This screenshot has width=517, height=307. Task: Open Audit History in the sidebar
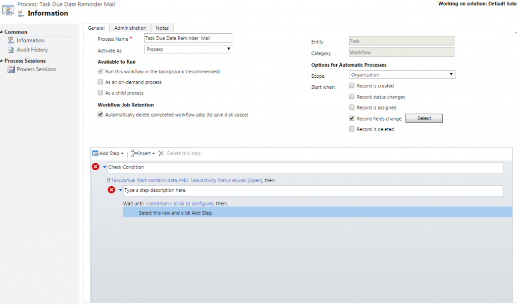32,50
